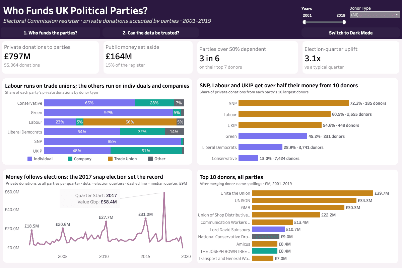Open the '1. Who funds the parties?' tab
Viewport: 402px width, 268px height.
tap(51, 33)
